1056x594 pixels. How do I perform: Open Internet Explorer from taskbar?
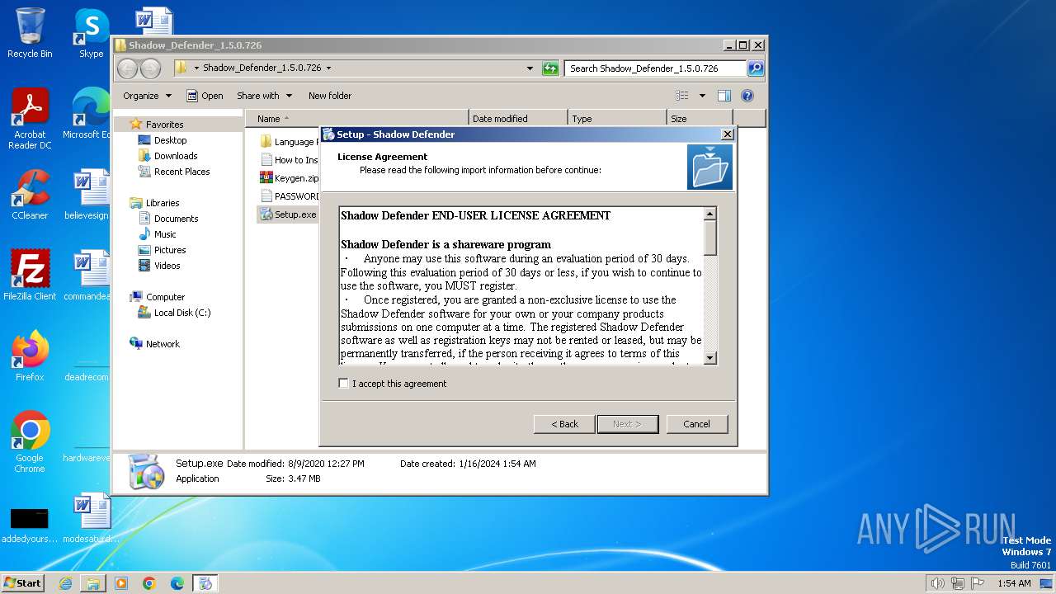pos(65,583)
